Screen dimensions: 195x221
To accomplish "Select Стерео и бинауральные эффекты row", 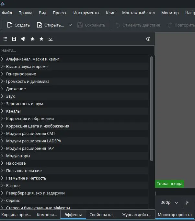I will [74, 207].
